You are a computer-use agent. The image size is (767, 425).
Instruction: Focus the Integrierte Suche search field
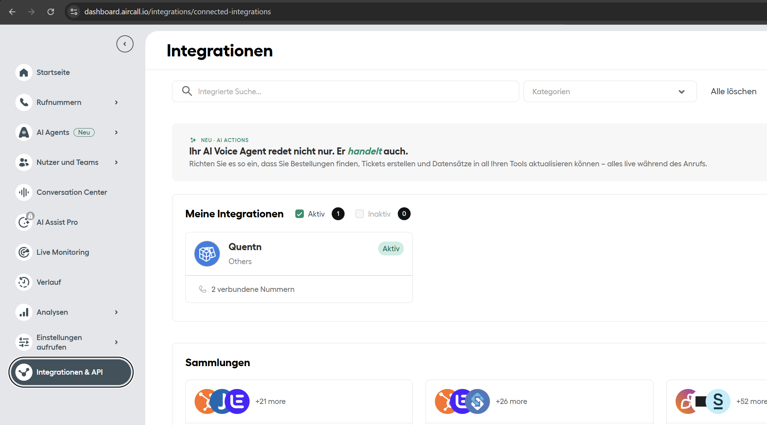click(345, 91)
